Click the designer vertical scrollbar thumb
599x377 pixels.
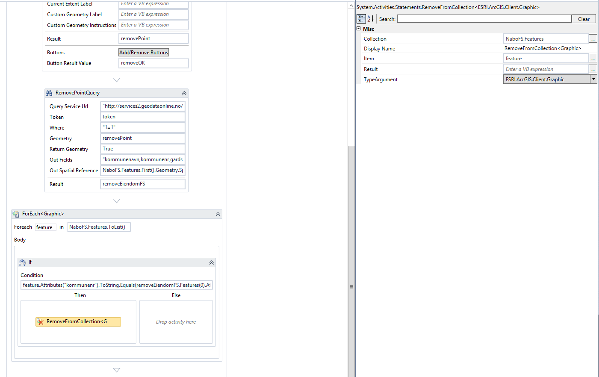tap(351, 262)
